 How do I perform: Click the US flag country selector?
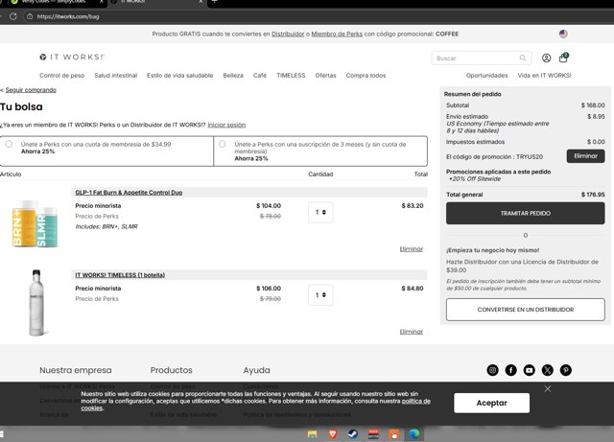563,35
